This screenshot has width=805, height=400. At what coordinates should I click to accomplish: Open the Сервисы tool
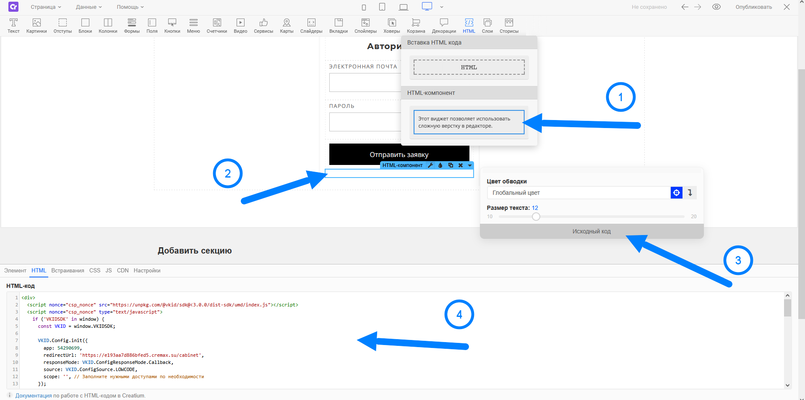coord(263,25)
